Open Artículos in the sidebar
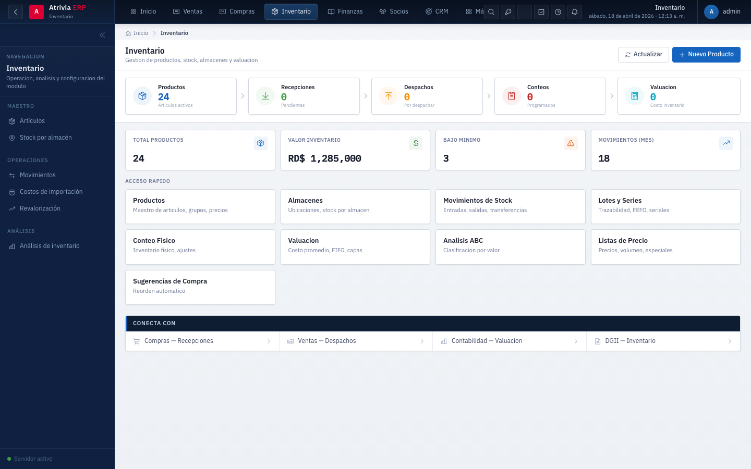The image size is (751, 469). click(x=57, y=121)
